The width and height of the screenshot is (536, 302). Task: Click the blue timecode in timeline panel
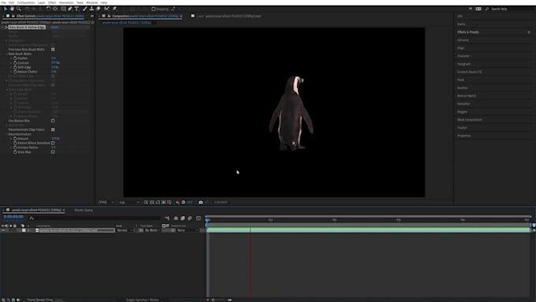(13, 217)
